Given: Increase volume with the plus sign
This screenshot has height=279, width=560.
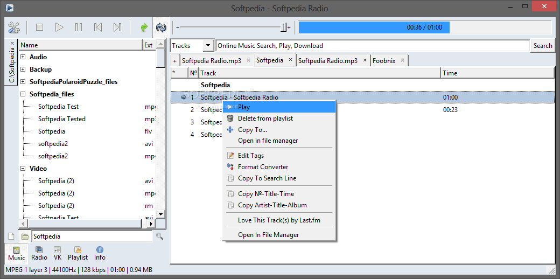Looking at the screenshot, I should [289, 27].
